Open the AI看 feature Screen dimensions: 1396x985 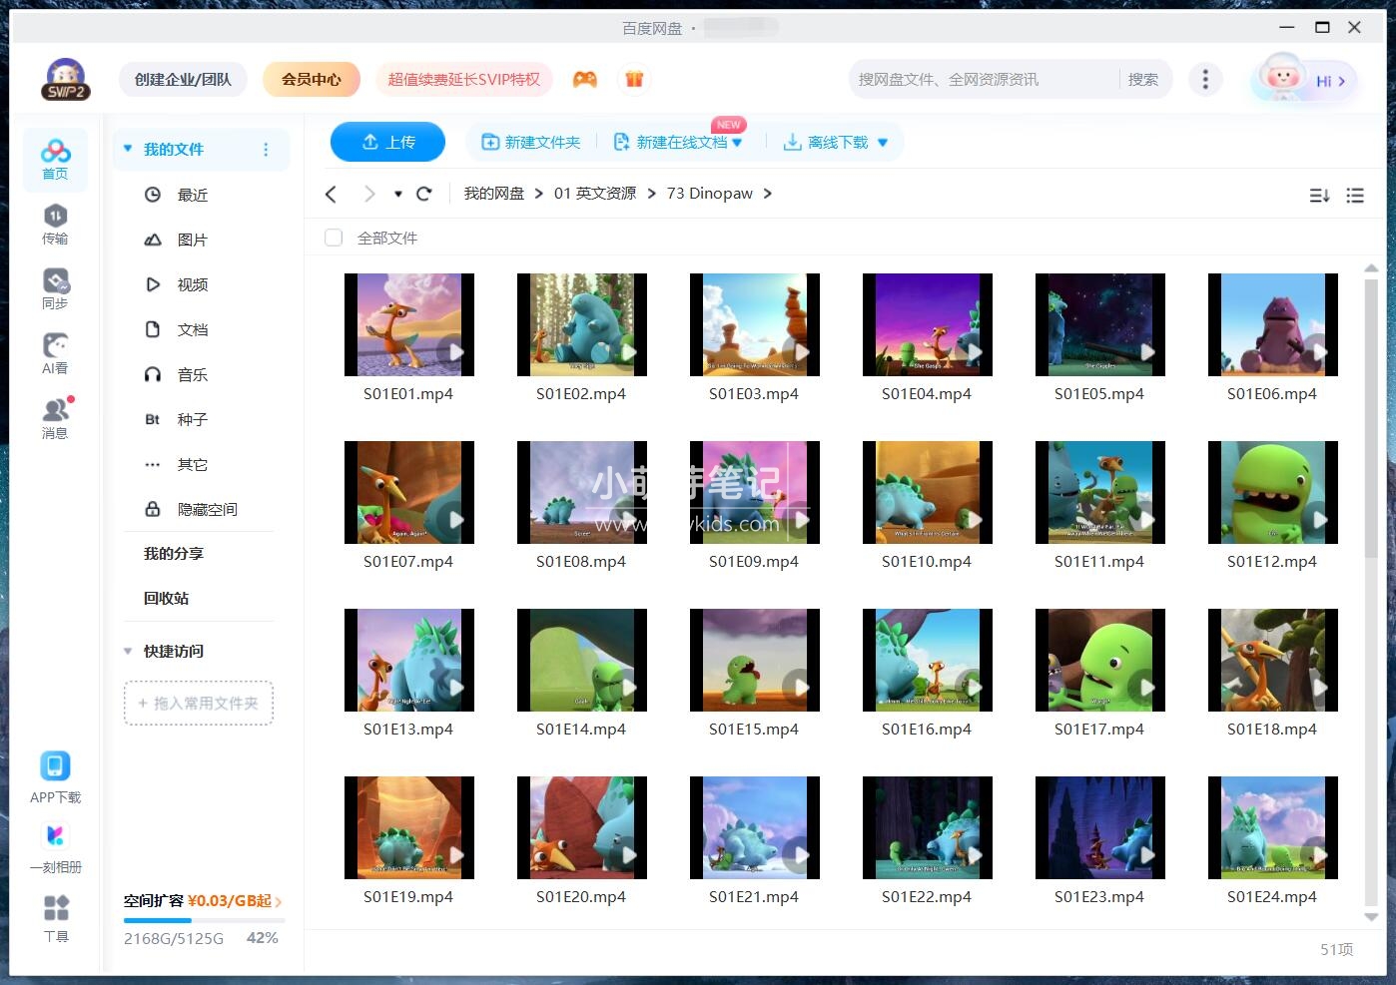(55, 351)
